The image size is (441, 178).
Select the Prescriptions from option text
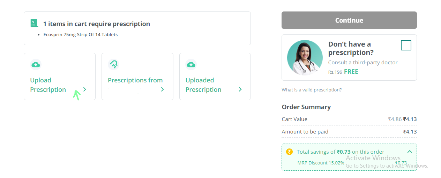pyautogui.click(x=135, y=80)
